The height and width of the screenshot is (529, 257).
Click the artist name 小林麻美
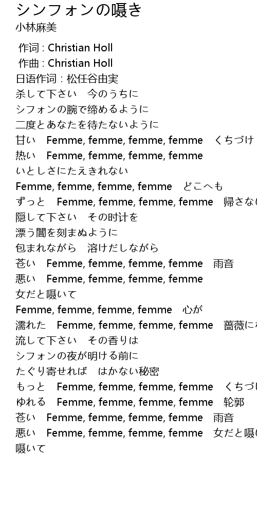click(x=36, y=28)
